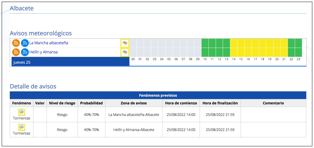Select the green 10h cell for Hellín y Almansa

205,52
